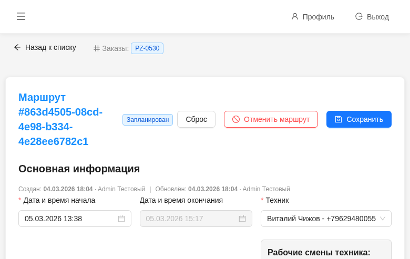This screenshot has height=259, width=410.
Task: Click the Запланирован status badge
Action: pyautogui.click(x=148, y=120)
